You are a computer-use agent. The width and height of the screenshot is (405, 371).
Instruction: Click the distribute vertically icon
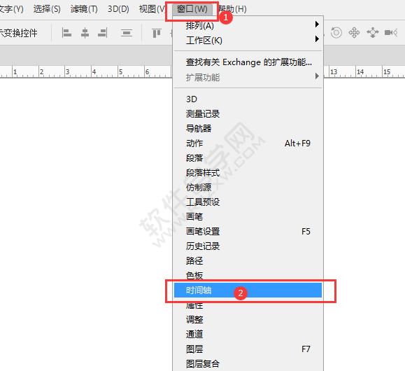click(127, 33)
